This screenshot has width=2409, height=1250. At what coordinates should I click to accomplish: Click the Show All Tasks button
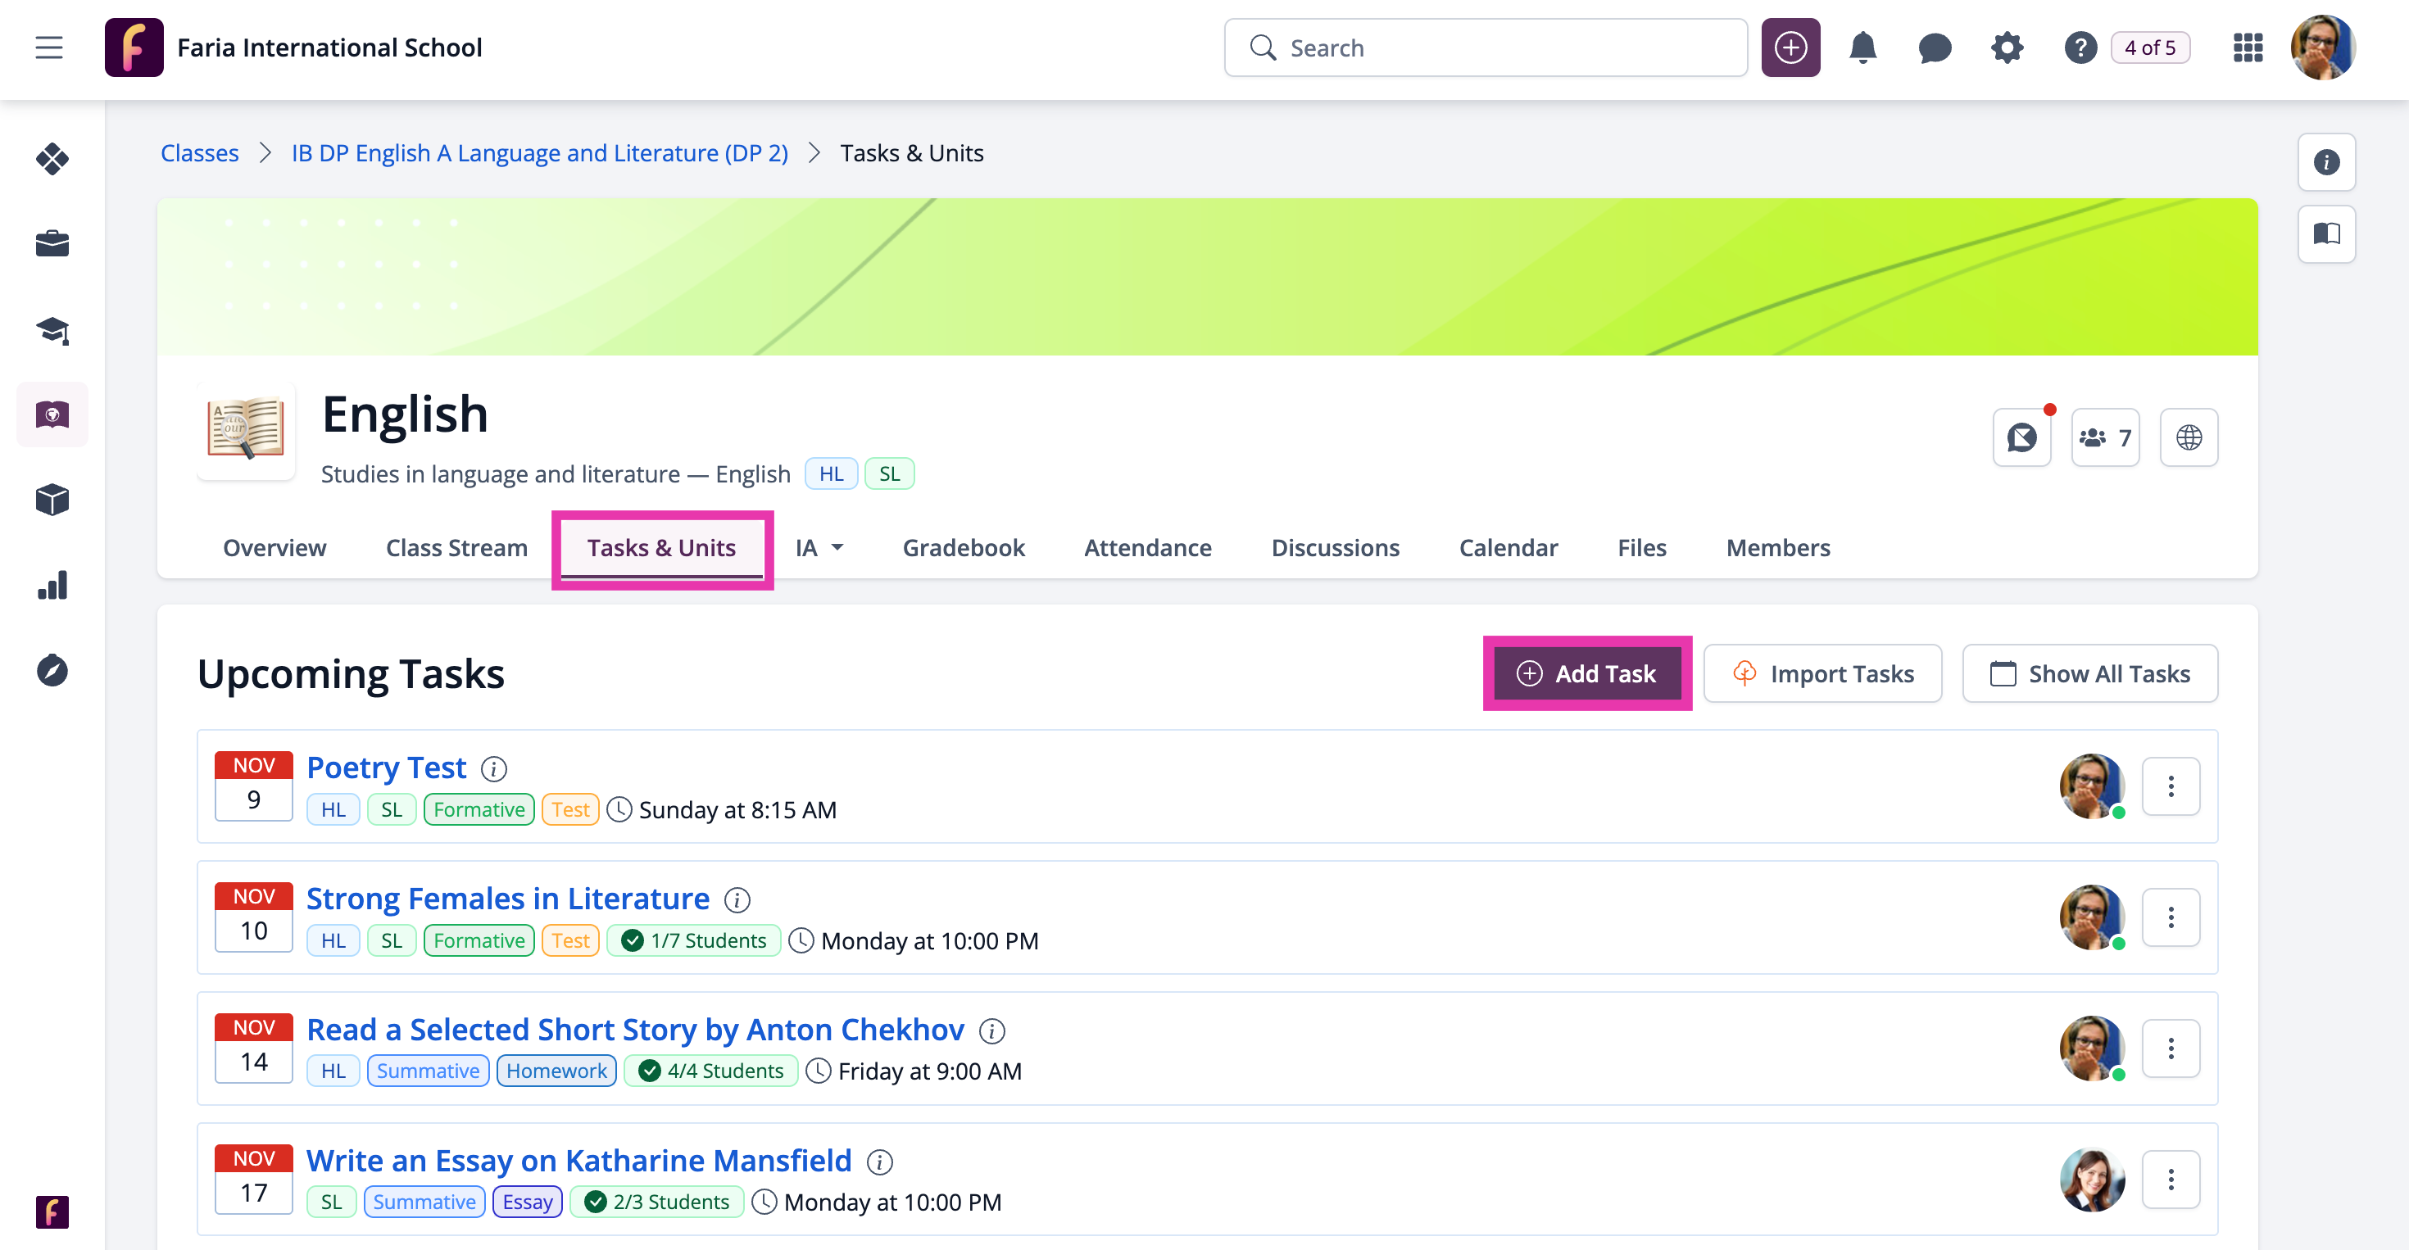click(2090, 673)
